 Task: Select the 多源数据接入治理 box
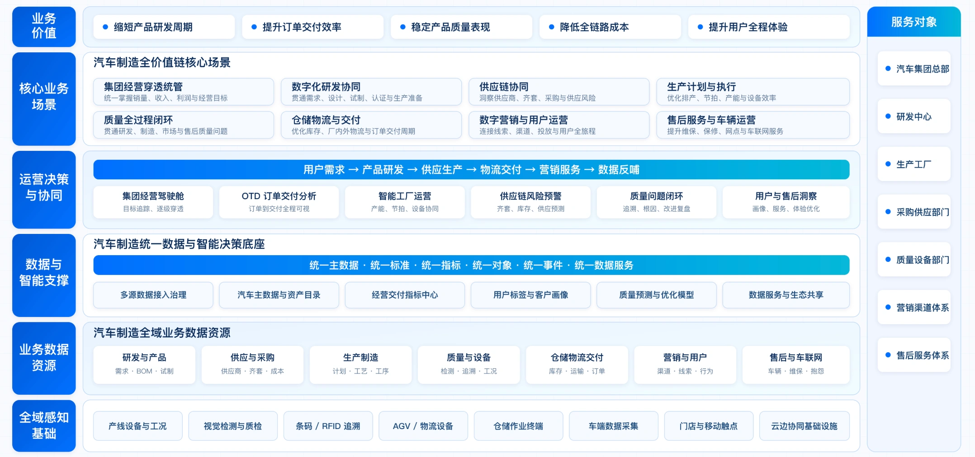tap(153, 295)
